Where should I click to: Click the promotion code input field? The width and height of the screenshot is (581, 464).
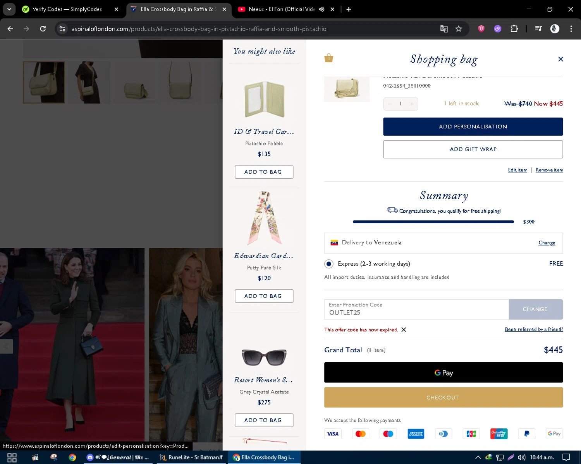coord(416,309)
